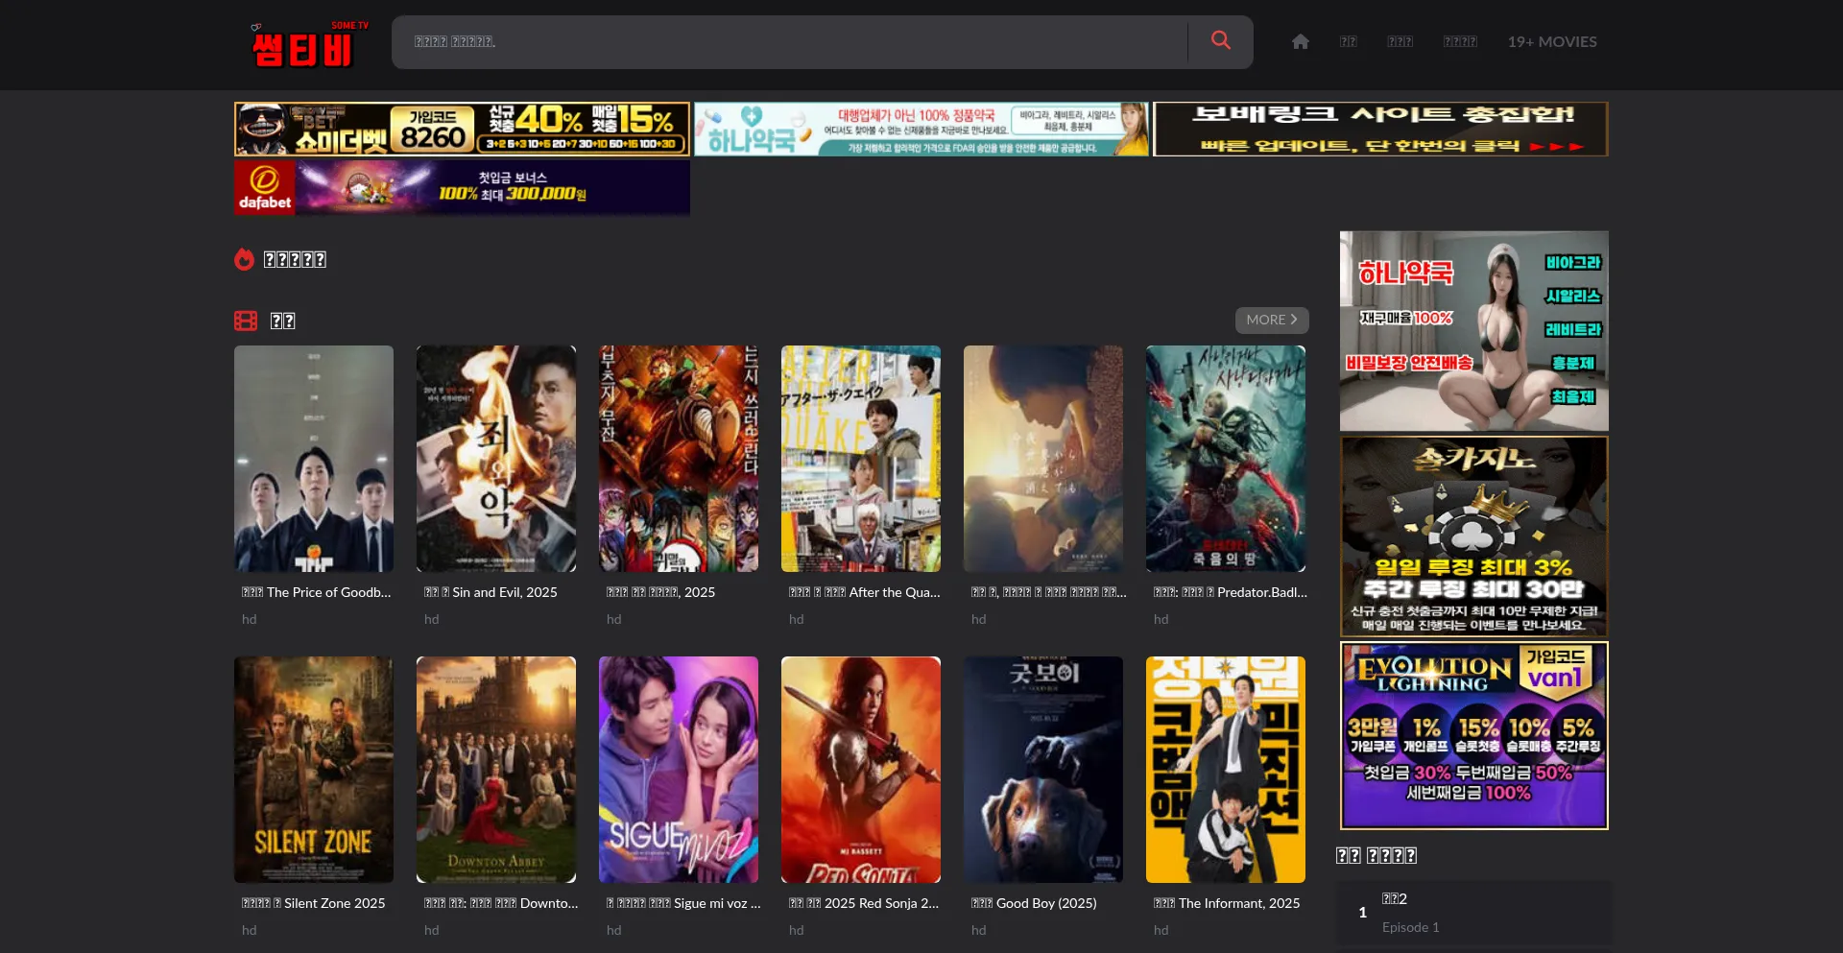This screenshot has height=953, width=1843.
Task: Click the Red Sonja 2025 title link
Action: tap(861, 903)
